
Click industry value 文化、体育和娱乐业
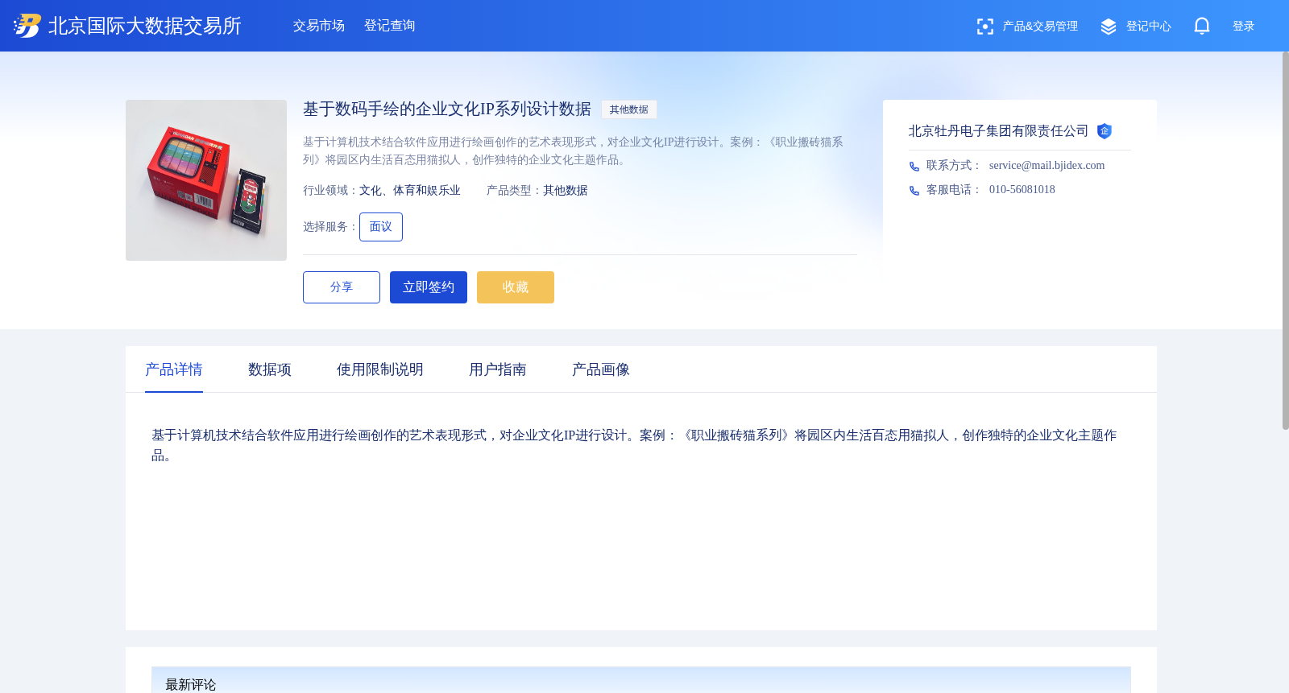(410, 191)
